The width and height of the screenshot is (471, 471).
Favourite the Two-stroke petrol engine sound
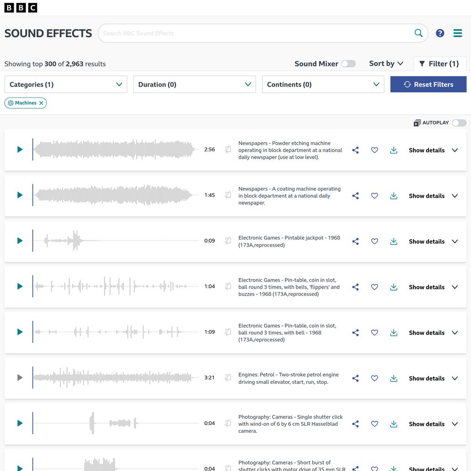point(374,379)
